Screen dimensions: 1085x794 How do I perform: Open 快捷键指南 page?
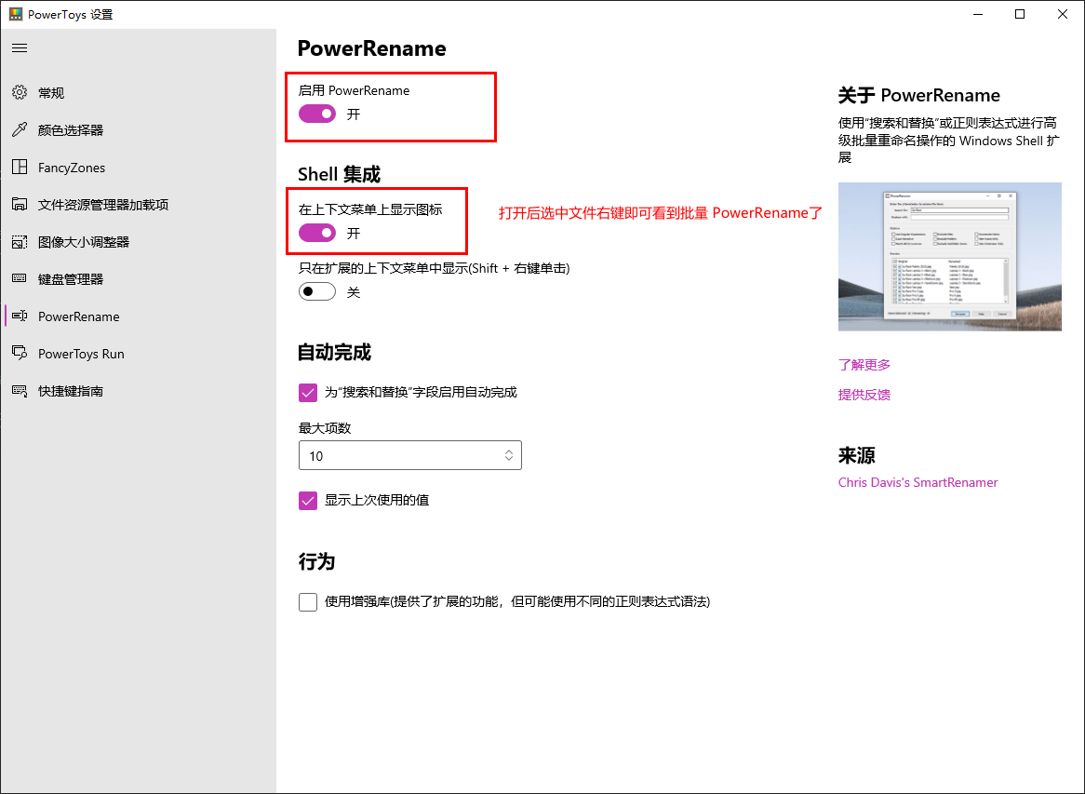coord(71,391)
